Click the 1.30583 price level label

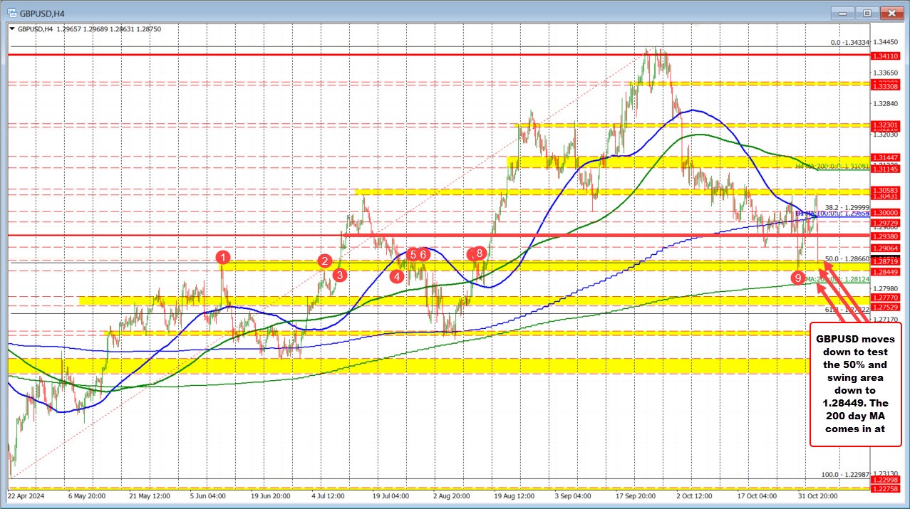click(886, 190)
